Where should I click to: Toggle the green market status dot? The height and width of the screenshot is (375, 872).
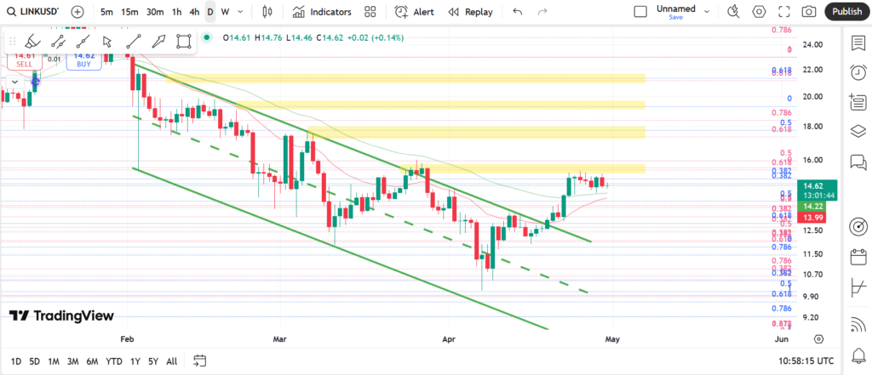(207, 38)
